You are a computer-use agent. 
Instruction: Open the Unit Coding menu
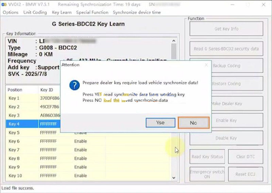click(x=35, y=12)
